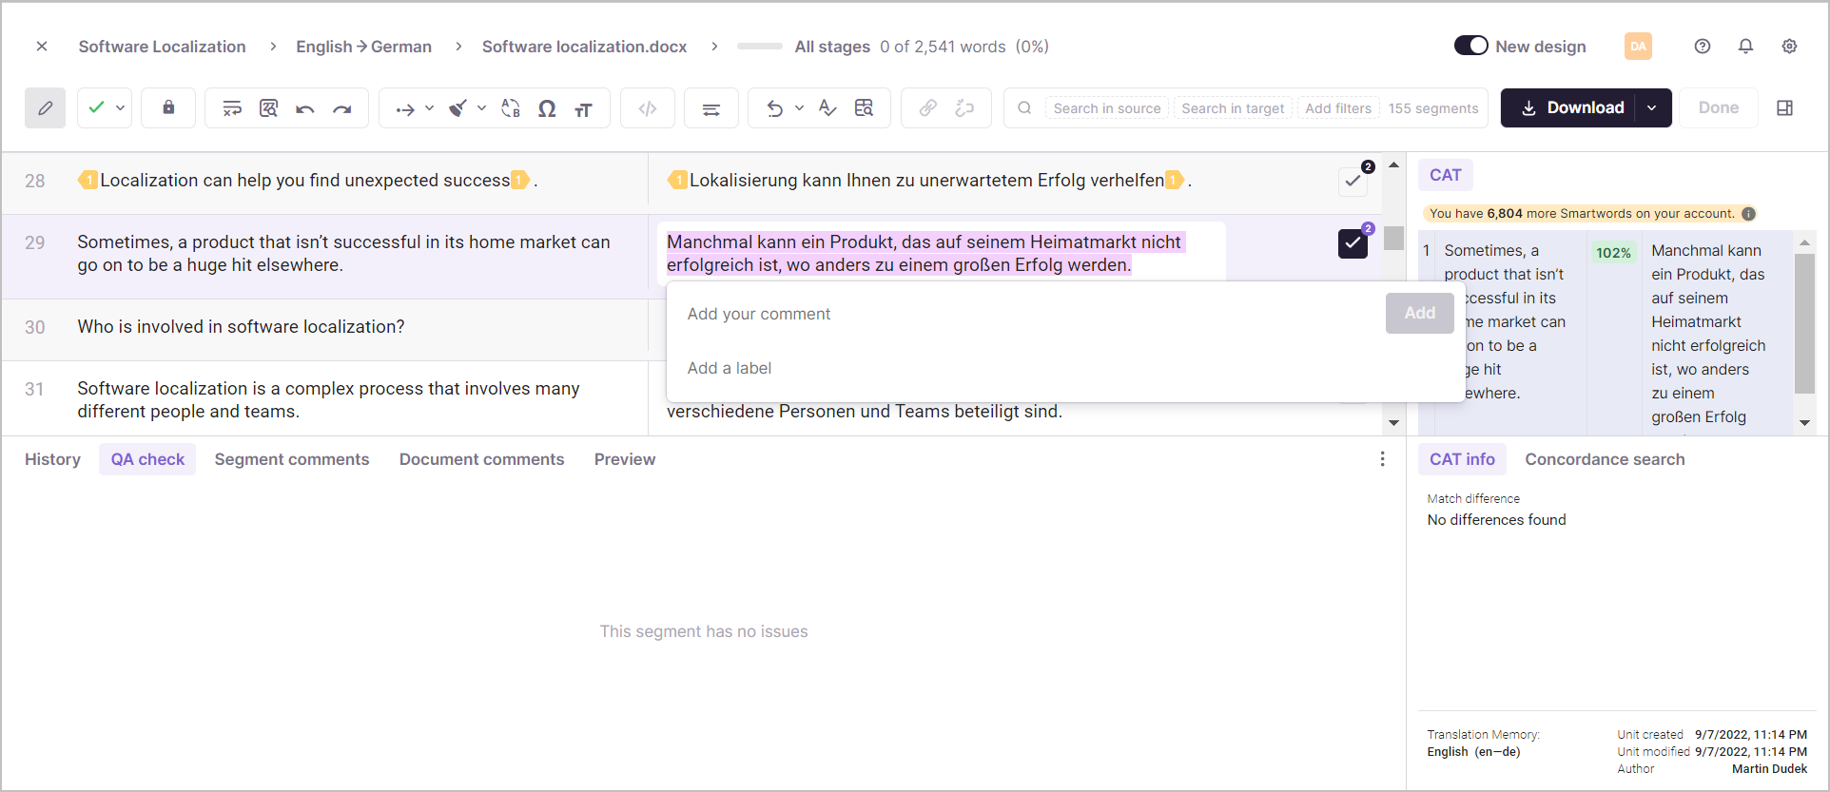
Task: Open the confirm options dropdown arrow
Action: [121, 108]
